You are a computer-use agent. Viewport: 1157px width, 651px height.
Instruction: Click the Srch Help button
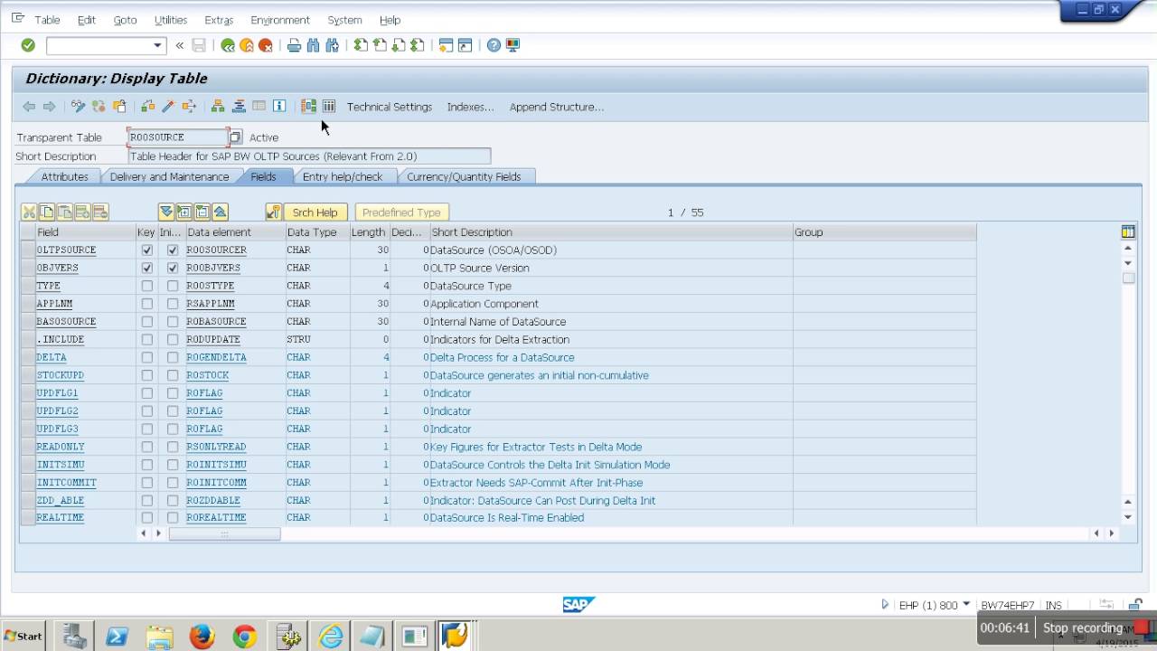pyautogui.click(x=315, y=212)
